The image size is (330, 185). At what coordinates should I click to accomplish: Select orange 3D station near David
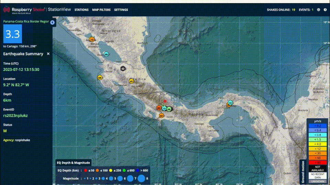[x=161, y=115]
